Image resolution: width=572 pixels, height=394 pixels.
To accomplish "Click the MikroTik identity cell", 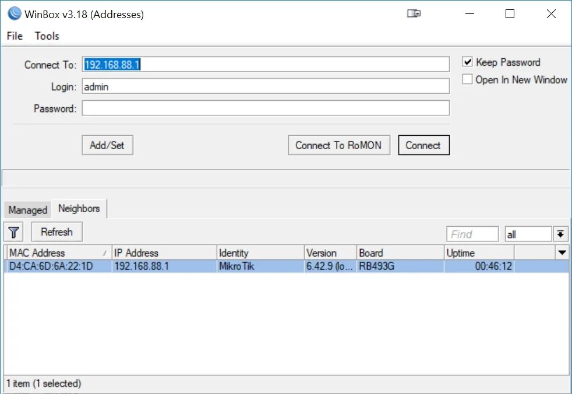I will [260, 266].
